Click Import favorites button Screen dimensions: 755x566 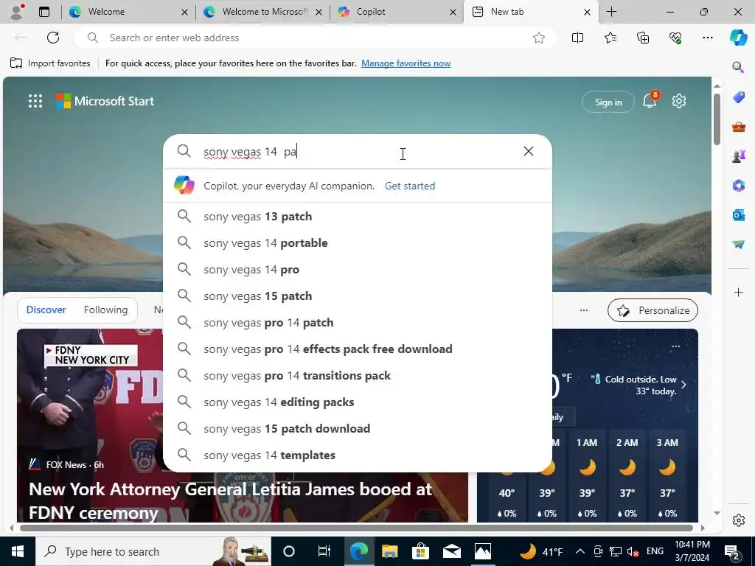coord(50,63)
